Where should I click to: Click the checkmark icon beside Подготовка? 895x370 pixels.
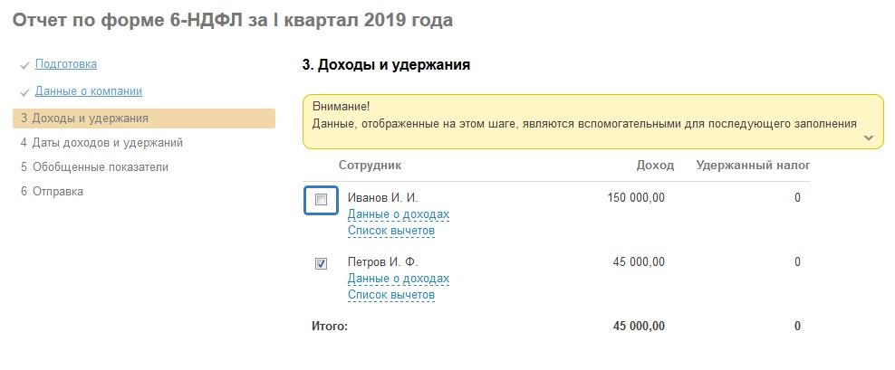(24, 65)
